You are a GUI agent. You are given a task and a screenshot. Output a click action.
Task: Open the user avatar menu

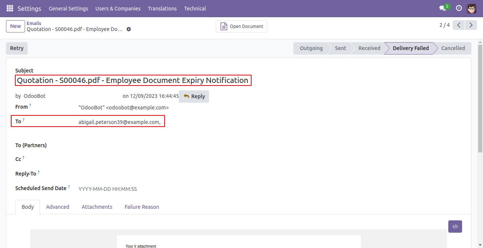(x=471, y=8)
